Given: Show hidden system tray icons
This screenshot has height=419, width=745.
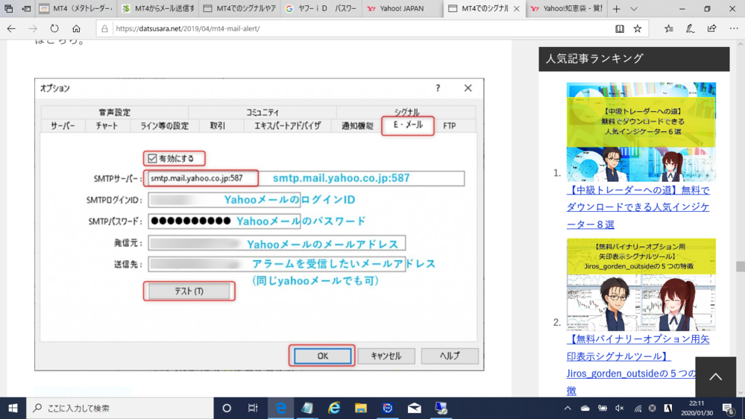Looking at the screenshot, I should coord(568,408).
